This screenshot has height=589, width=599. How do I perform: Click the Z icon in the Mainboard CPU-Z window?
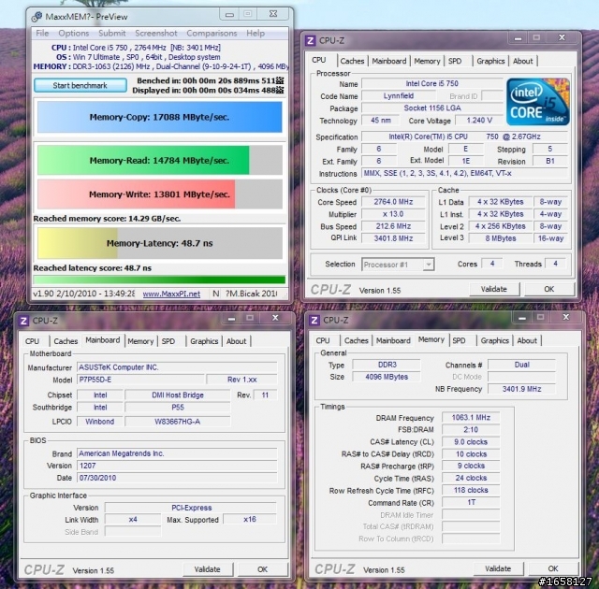23,321
